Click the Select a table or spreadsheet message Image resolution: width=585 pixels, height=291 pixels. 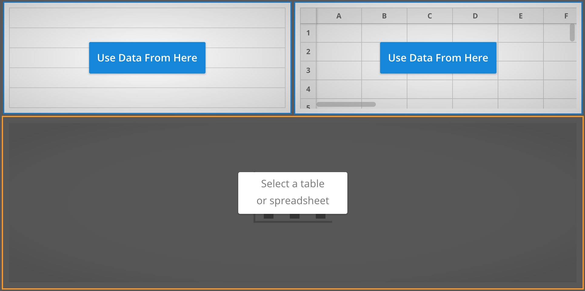[x=292, y=192]
